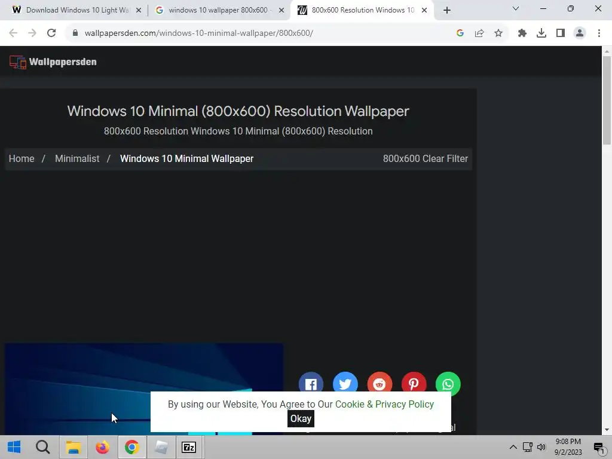Open the Extensions puzzle icon
The height and width of the screenshot is (459, 612).
[522, 33]
